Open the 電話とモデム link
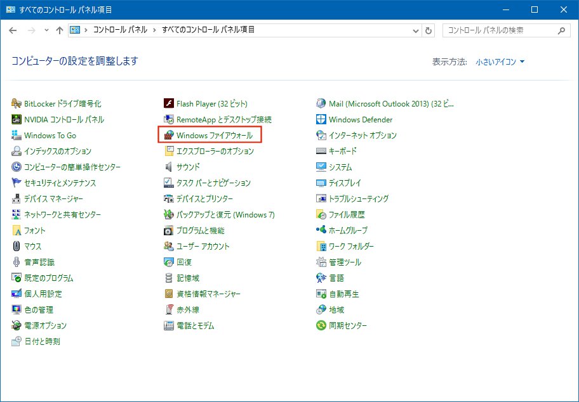 point(196,326)
